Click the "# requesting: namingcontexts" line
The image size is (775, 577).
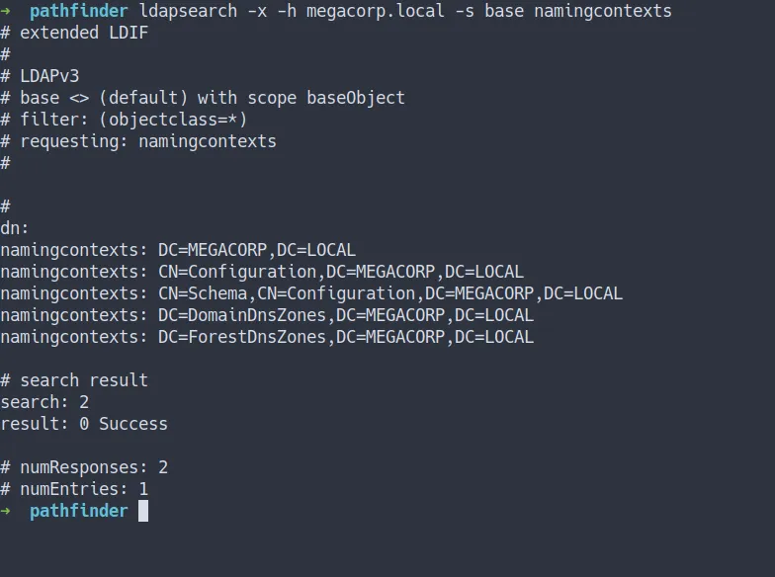(138, 141)
